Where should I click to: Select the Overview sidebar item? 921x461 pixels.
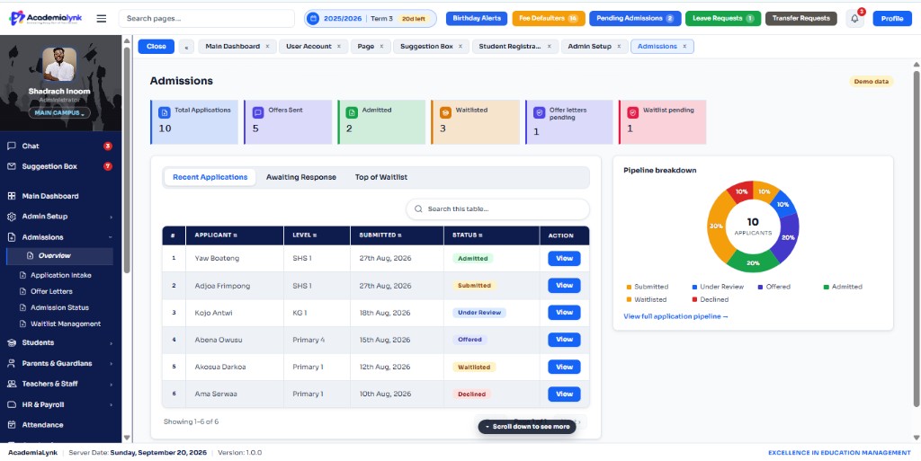coord(60,256)
